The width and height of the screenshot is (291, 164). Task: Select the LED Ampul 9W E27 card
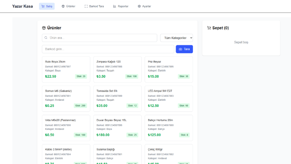(x=169, y=99)
